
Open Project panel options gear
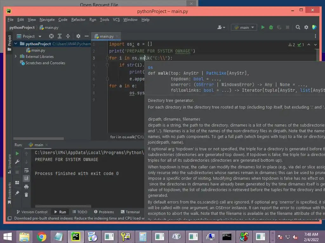pos(78,36)
